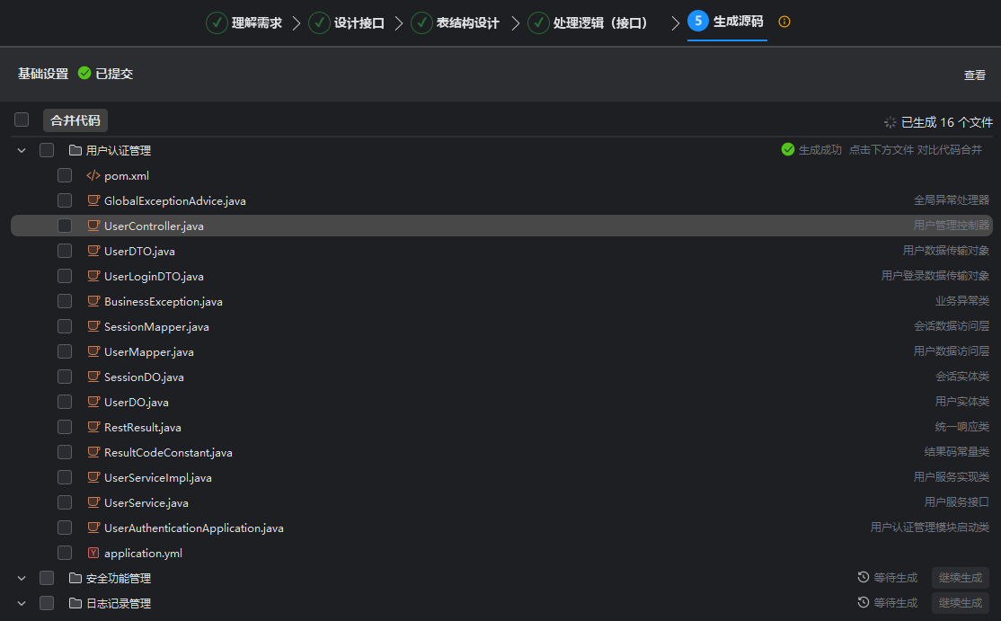Click the green check icon beside 已提交
The width and height of the screenshot is (1001, 621).
(84, 74)
